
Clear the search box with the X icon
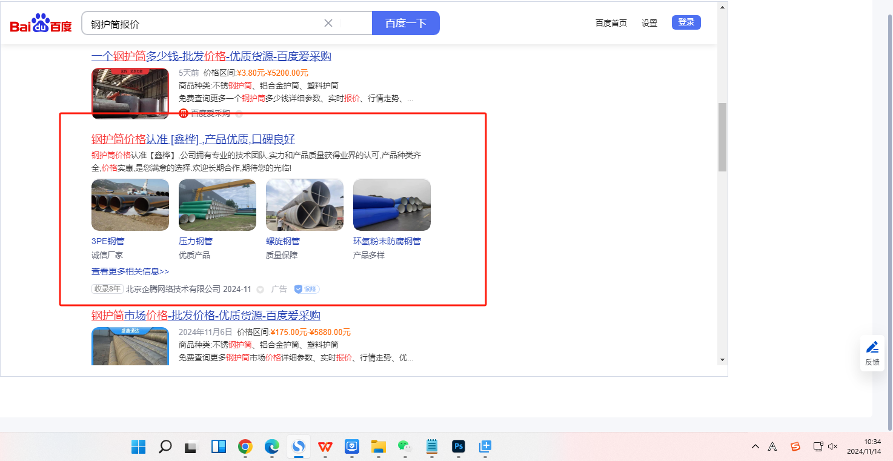click(328, 23)
